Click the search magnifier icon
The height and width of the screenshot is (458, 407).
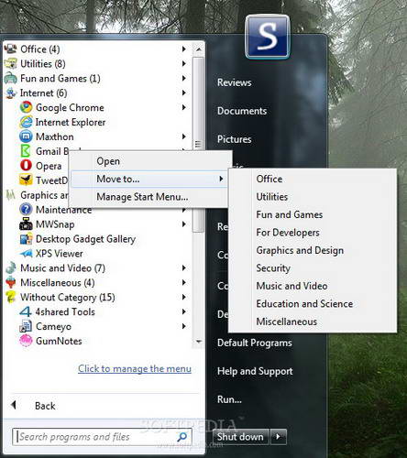[182, 437]
